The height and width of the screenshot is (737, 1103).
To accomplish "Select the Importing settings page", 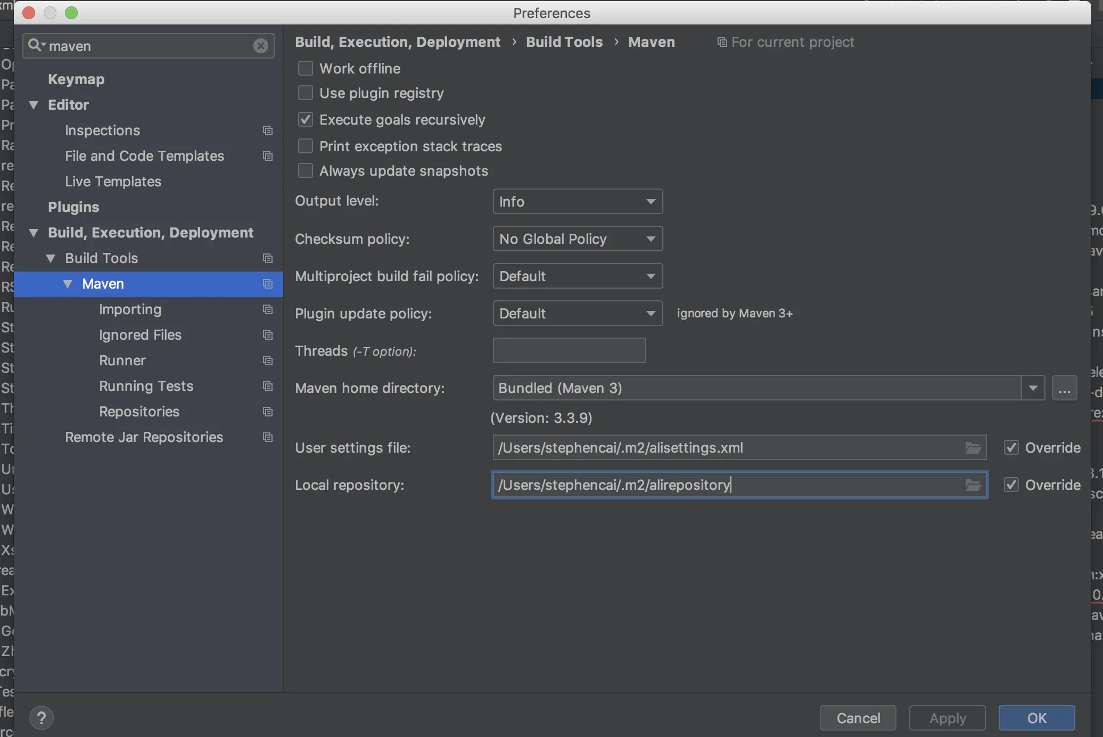I will (x=130, y=309).
